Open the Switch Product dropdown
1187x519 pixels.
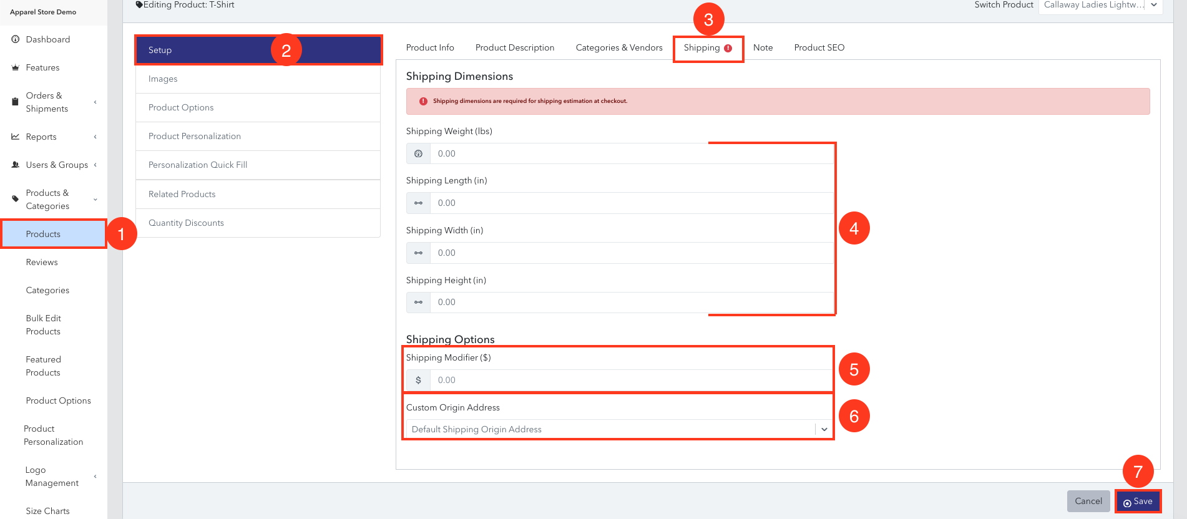1100,6
